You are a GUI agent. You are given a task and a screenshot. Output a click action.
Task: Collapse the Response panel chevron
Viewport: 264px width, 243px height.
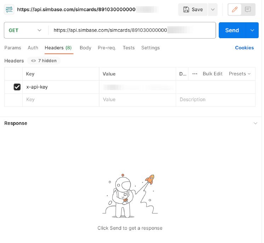256,123
